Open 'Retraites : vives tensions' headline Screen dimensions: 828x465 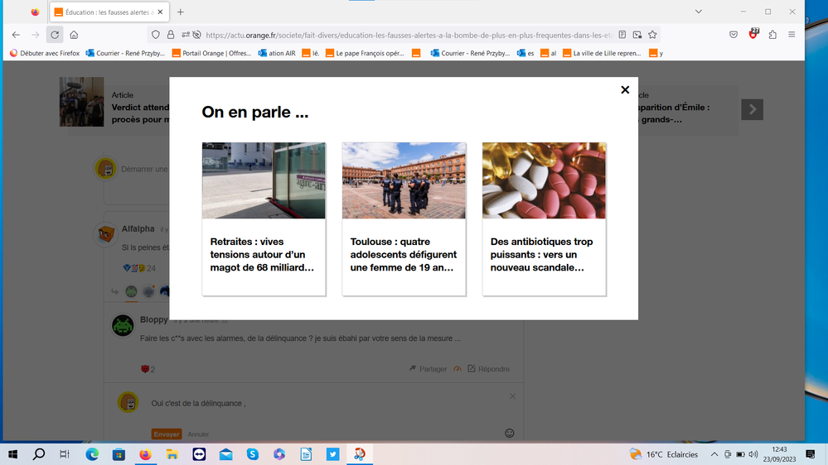click(x=262, y=255)
